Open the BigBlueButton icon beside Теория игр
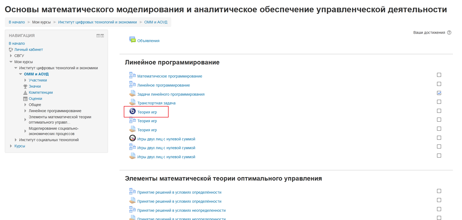 [x=132, y=111]
